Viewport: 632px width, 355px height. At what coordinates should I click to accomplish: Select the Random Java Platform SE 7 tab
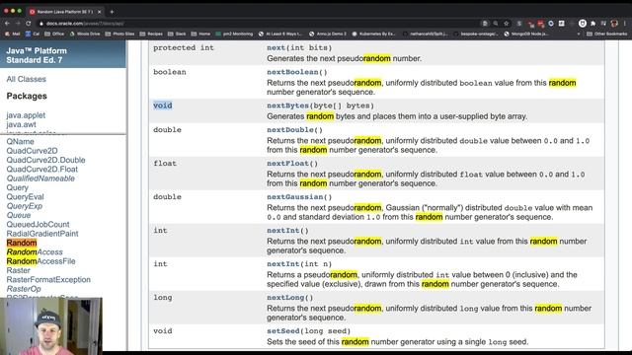pyautogui.click(x=64, y=12)
